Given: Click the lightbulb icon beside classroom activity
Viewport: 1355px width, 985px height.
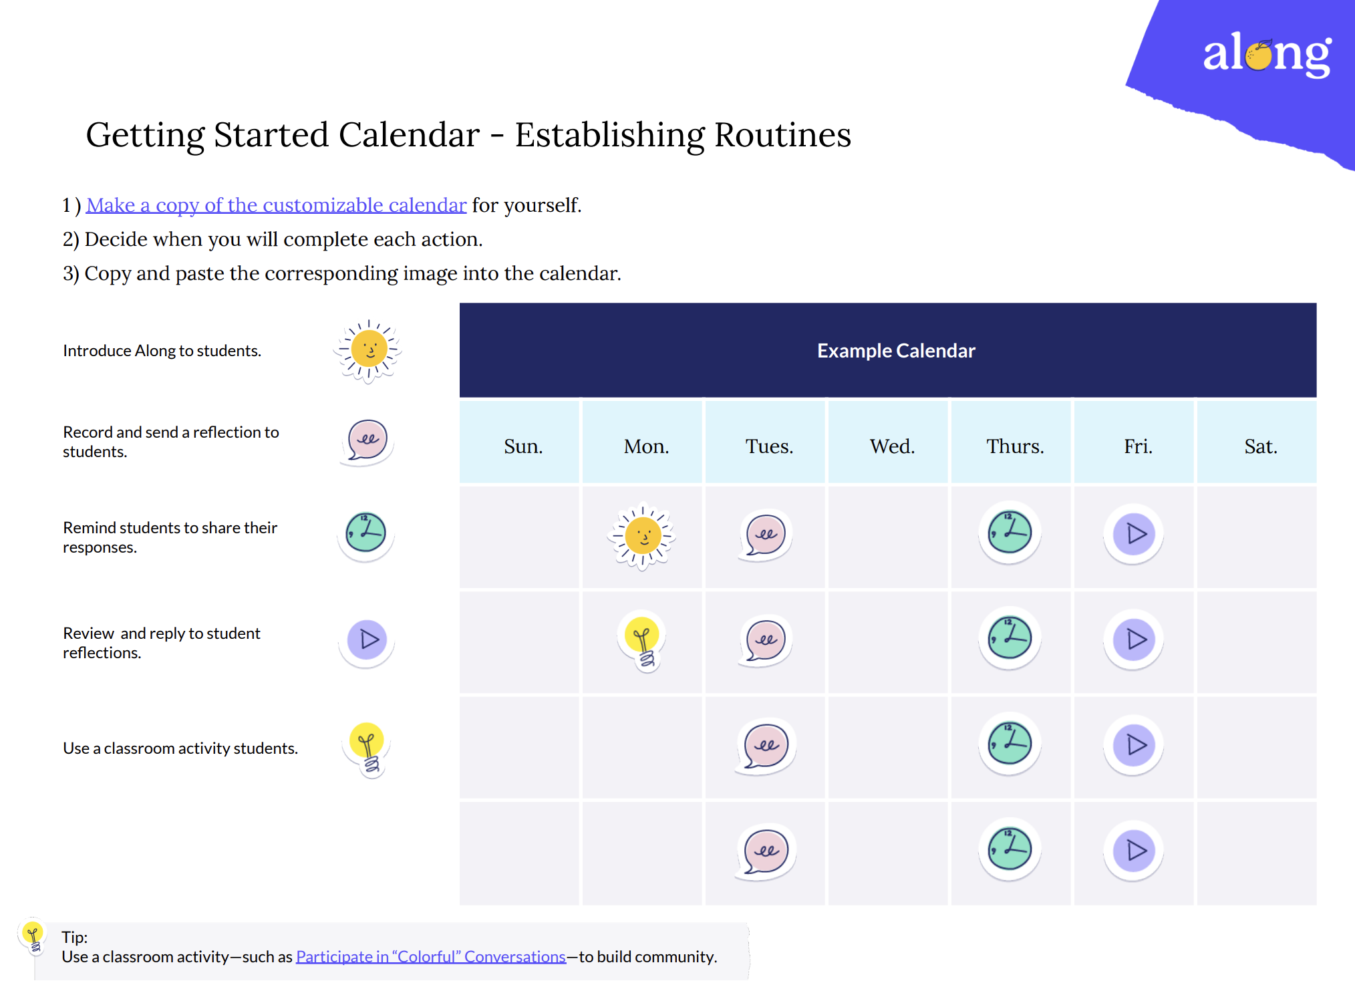Looking at the screenshot, I should (x=367, y=748).
